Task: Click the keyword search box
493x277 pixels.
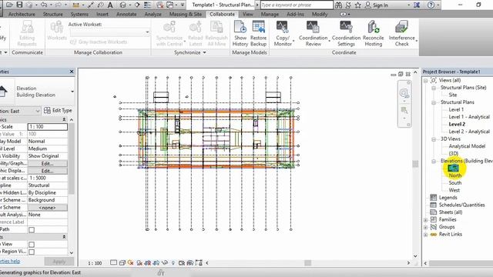Action: 296,5
